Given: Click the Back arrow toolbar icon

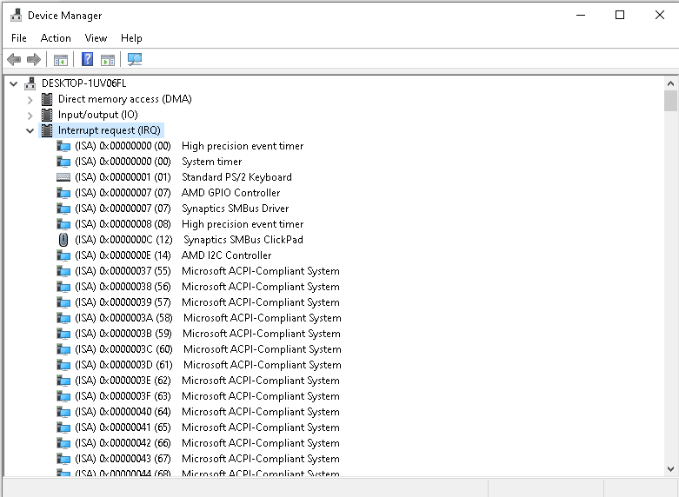Looking at the screenshot, I should click(14, 60).
